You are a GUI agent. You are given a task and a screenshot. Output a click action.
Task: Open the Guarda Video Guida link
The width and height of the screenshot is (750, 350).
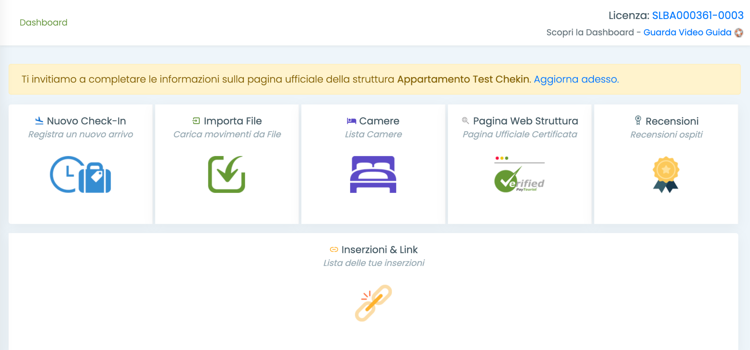point(687,33)
